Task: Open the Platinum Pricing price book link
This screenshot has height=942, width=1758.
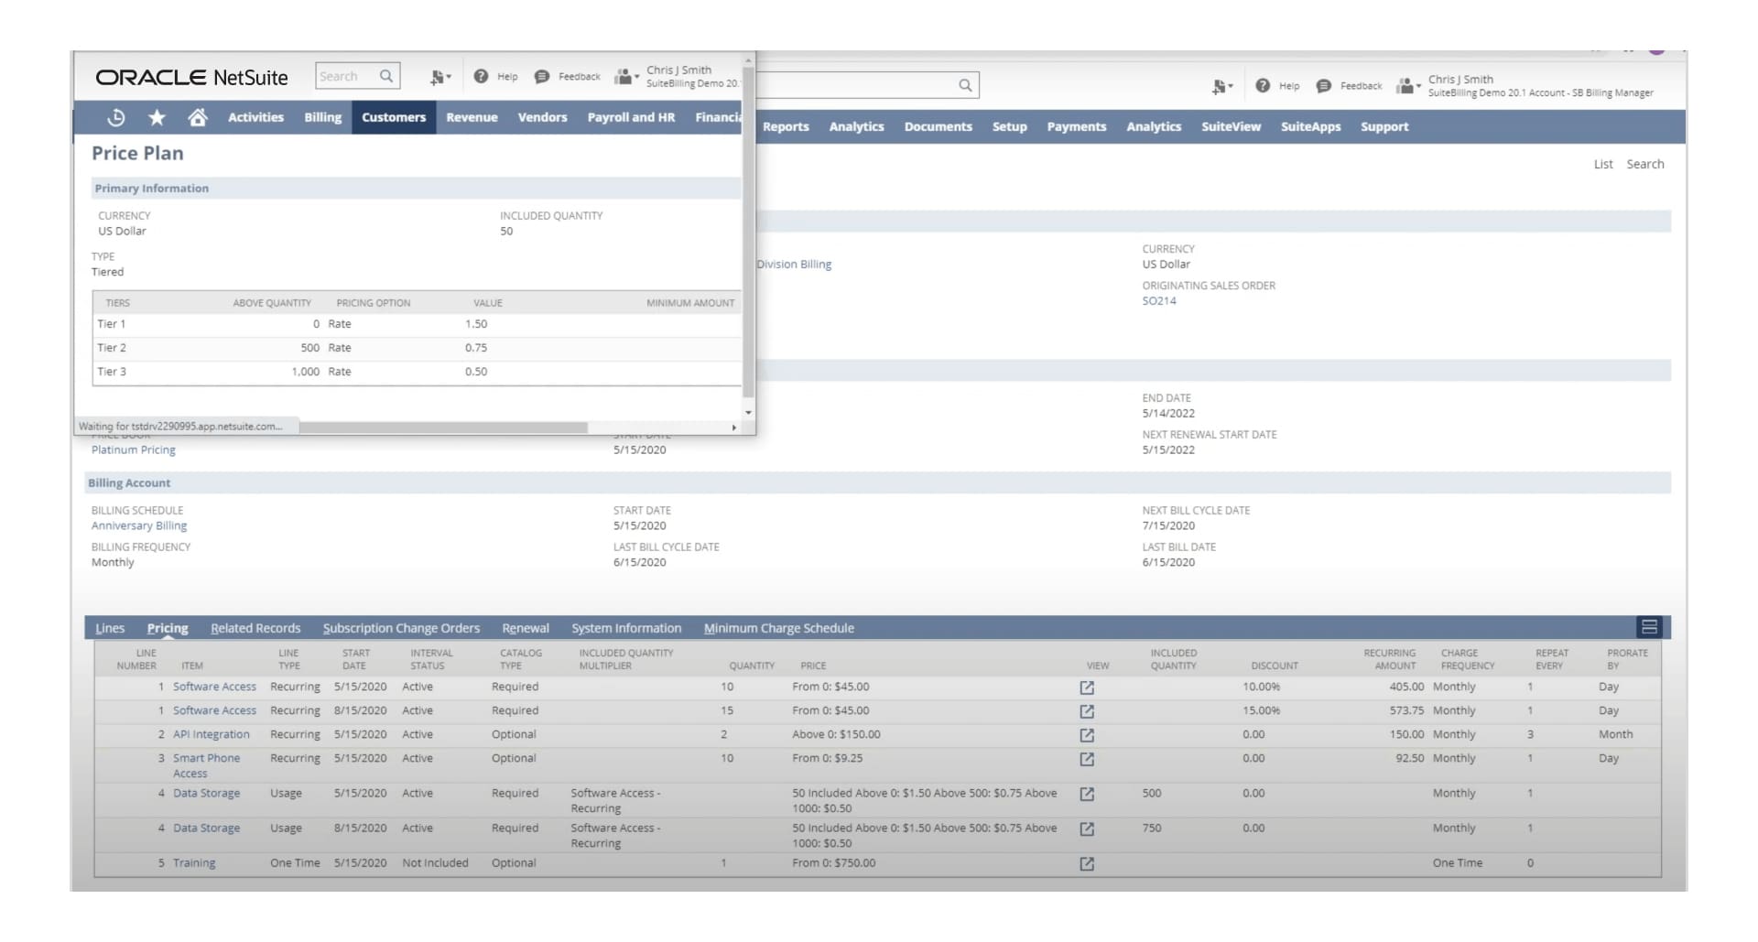Action: (134, 449)
